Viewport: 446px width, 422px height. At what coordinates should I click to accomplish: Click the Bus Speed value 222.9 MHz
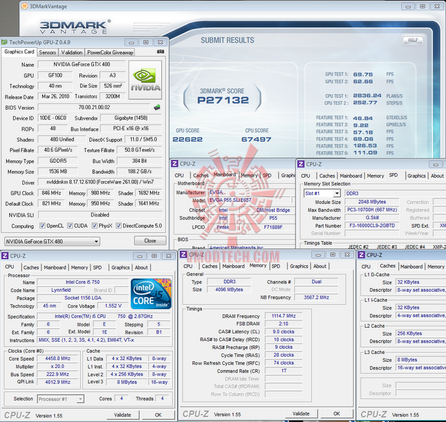pyautogui.click(x=58, y=374)
